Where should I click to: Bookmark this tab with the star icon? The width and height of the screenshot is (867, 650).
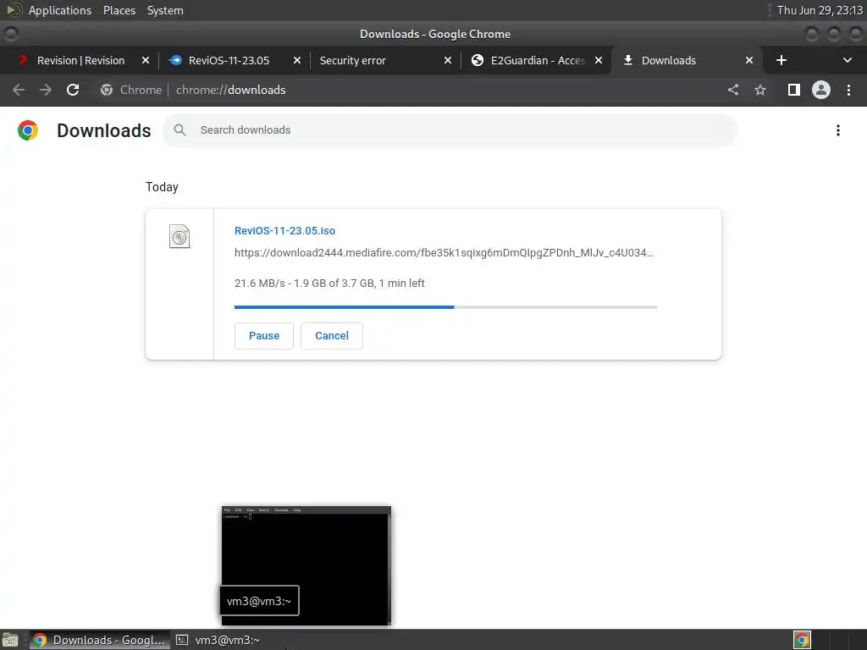760,90
